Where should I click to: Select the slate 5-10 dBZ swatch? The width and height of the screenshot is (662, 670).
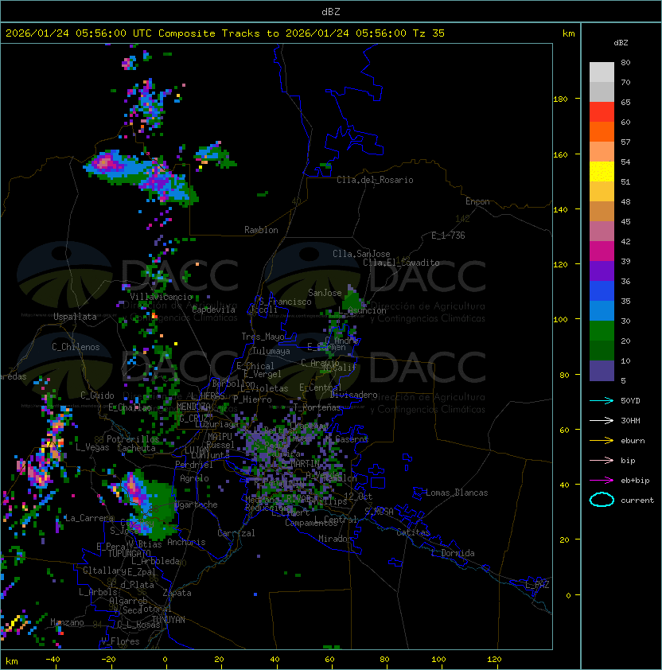tap(602, 371)
